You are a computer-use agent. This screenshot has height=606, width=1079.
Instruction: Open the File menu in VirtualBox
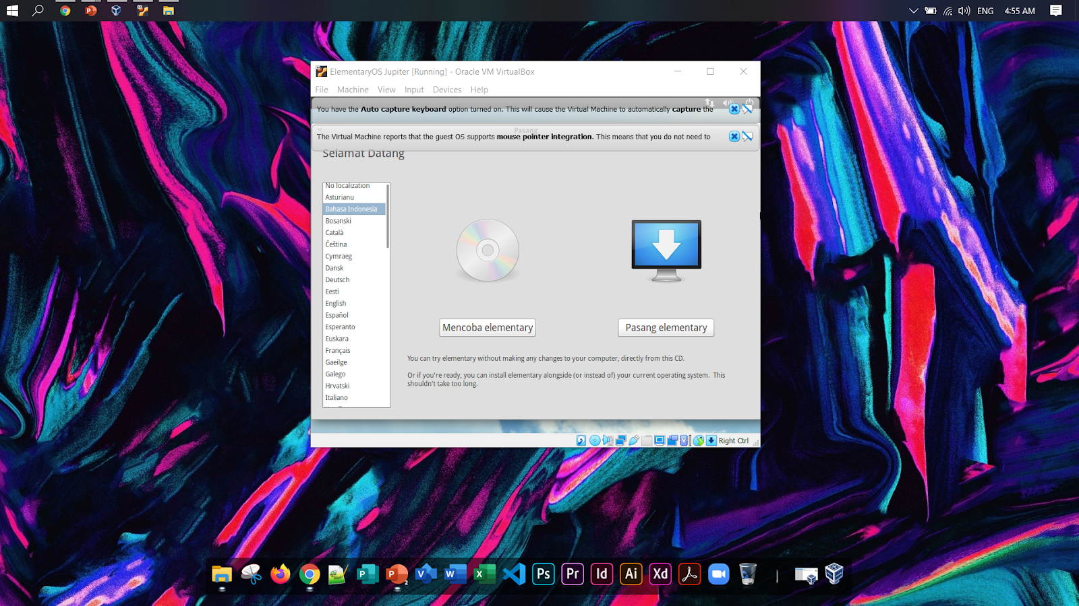tap(322, 90)
